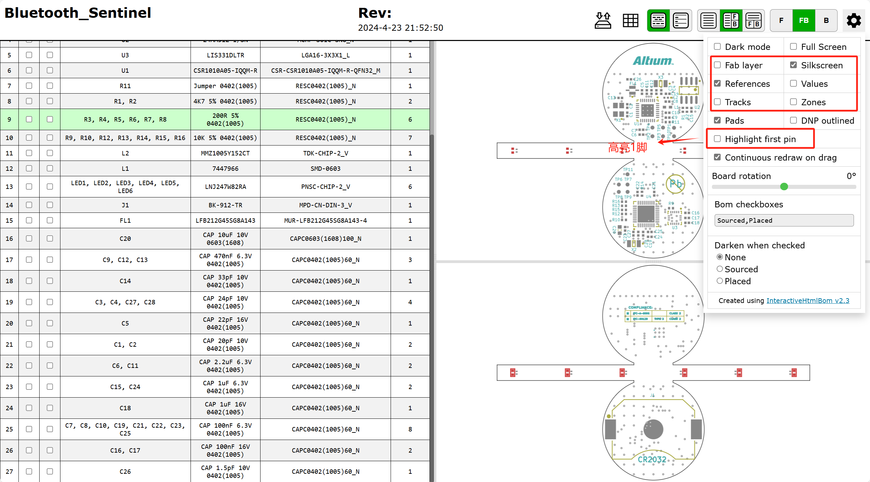
Task: Click the Bom checkboxes text field
Action: point(784,220)
